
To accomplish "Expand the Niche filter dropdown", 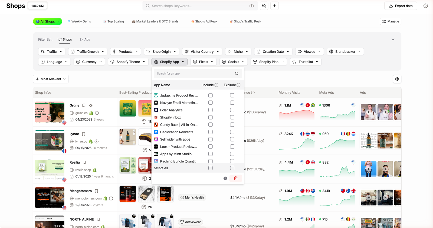I will tap(238, 52).
